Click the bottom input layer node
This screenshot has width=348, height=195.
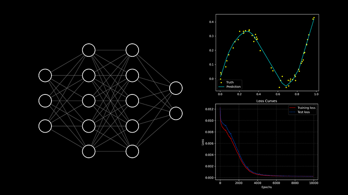[45, 126]
